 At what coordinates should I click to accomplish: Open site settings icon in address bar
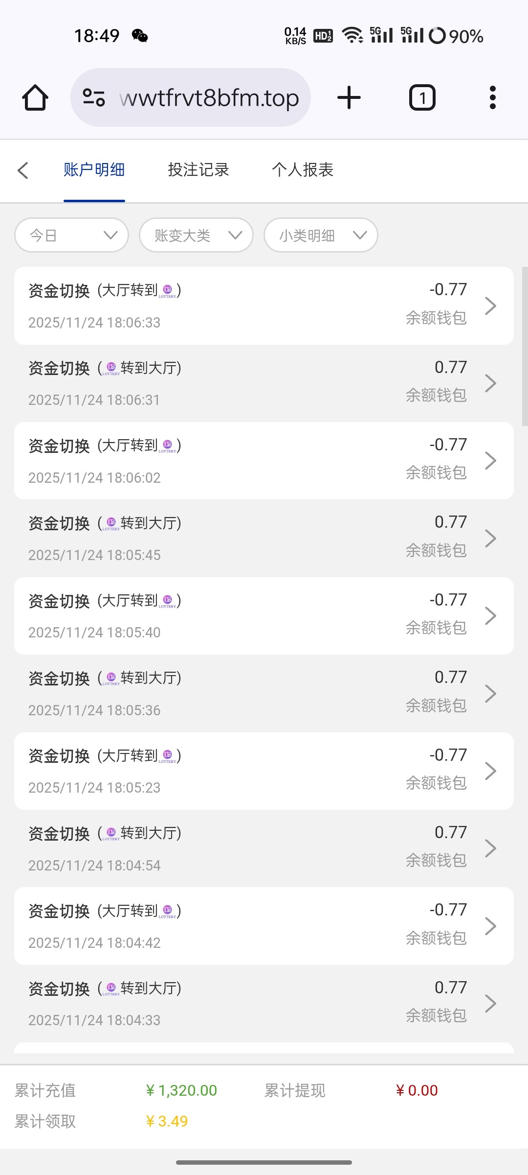click(94, 97)
